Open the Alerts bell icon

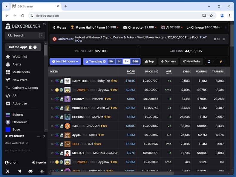(8, 64)
